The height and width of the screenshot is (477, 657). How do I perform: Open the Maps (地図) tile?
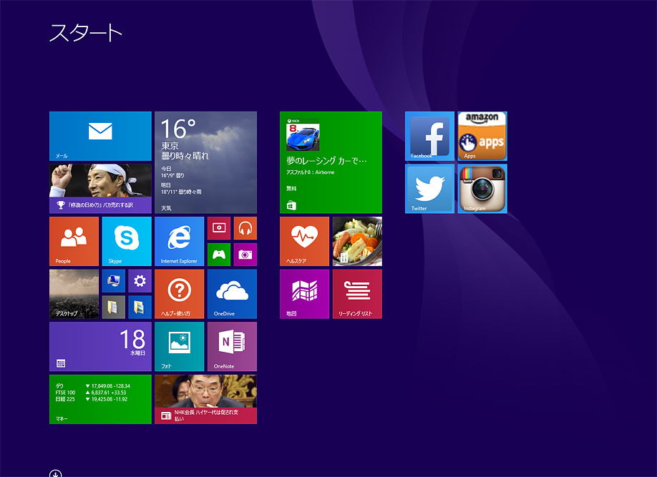[x=305, y=294]
